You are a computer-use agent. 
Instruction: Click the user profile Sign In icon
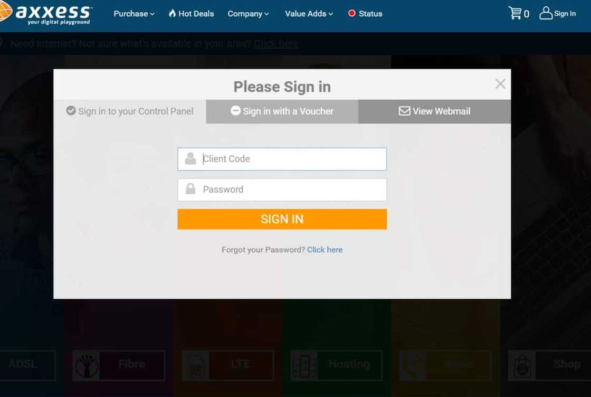(x=546, y=13)
